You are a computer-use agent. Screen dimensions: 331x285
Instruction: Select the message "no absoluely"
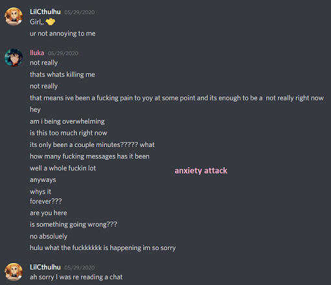49,236
